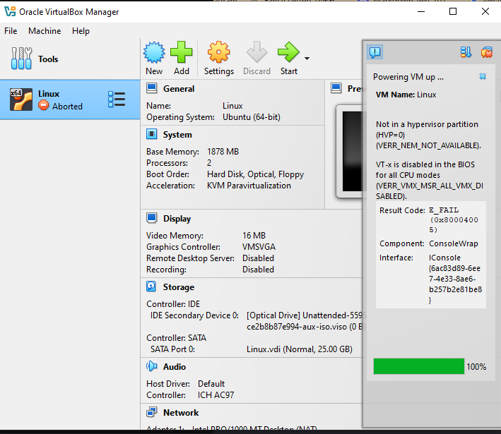Image resolution: width=501 pixels, height=434 pixels.
Task: Open the Linux VM tools list icon
Action: click(x=117, y=100)
